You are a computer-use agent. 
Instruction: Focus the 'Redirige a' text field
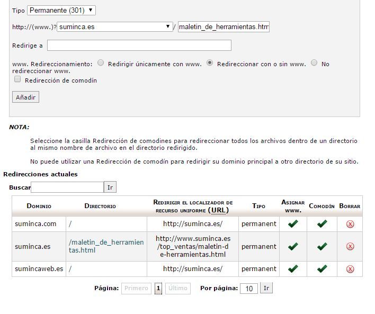[x=139, y=46]
